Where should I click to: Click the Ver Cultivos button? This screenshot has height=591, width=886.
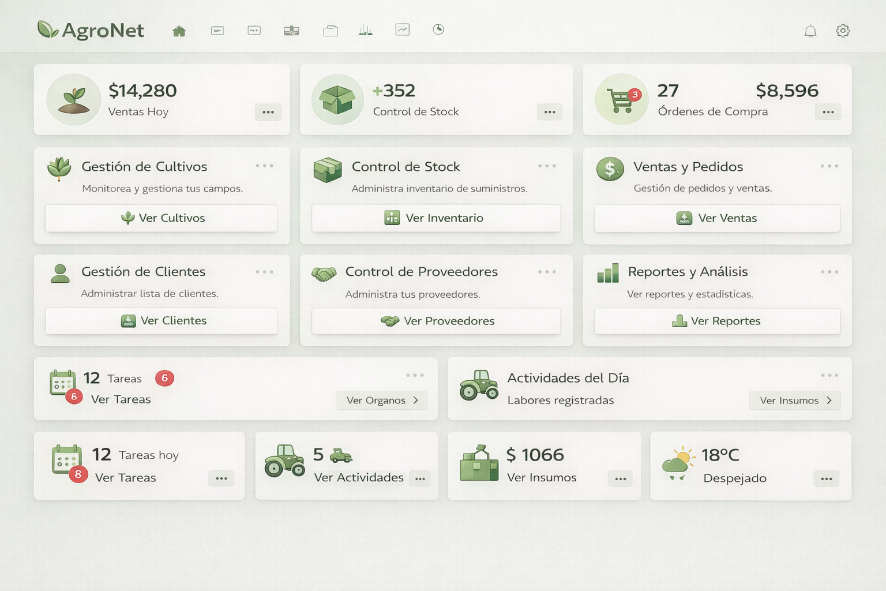pos(162,218)
